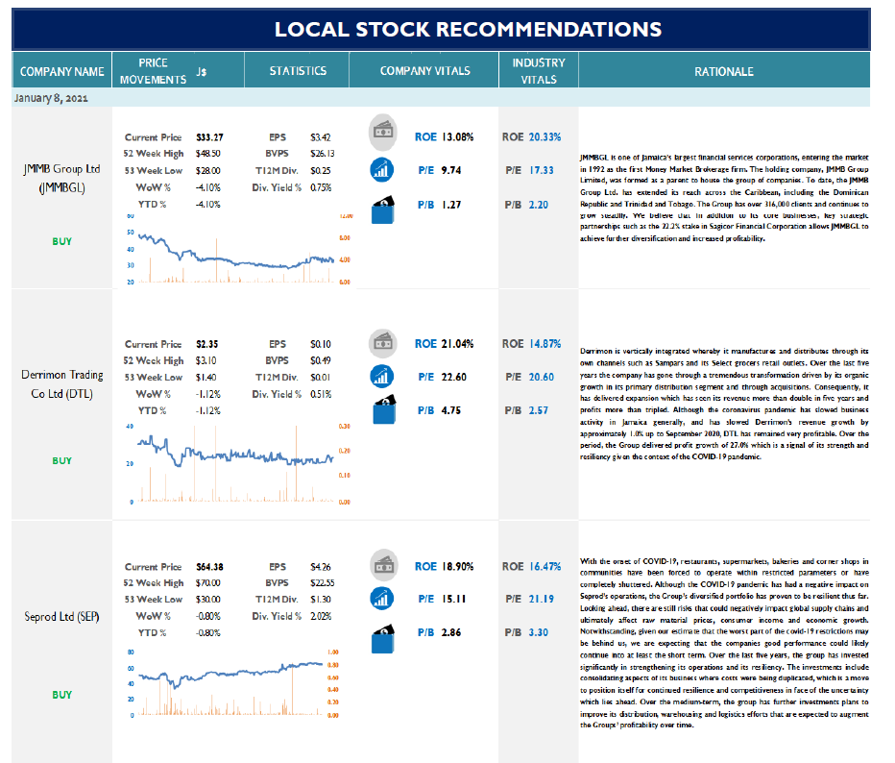Click the LOCAL STOCK RECOMMENDATIONS title
Image resolution: width=895 pixels, height=763 pixels.
click(468, 29)
